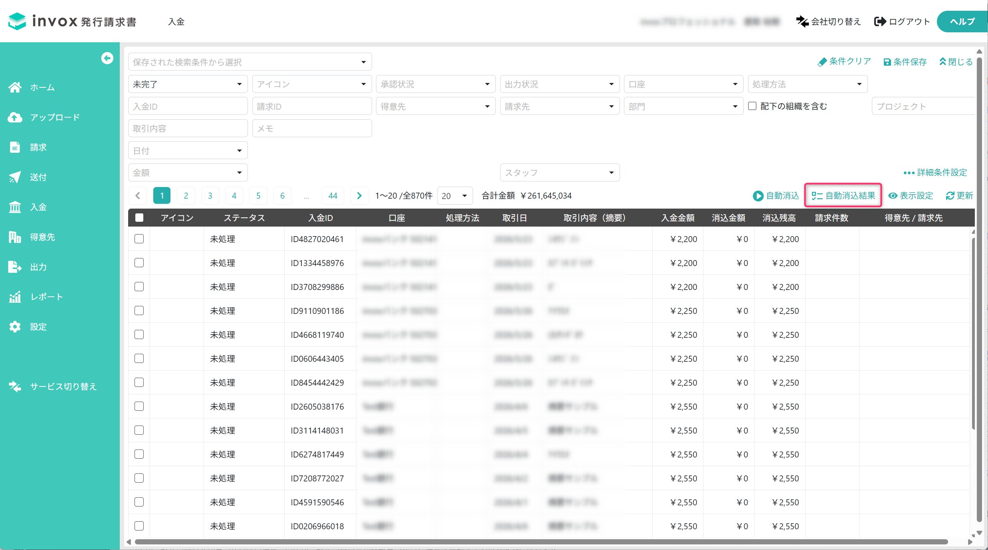Screen dimensions: 988x550
Task: Sort by 消込残高 column header
Action: (779, 218)
